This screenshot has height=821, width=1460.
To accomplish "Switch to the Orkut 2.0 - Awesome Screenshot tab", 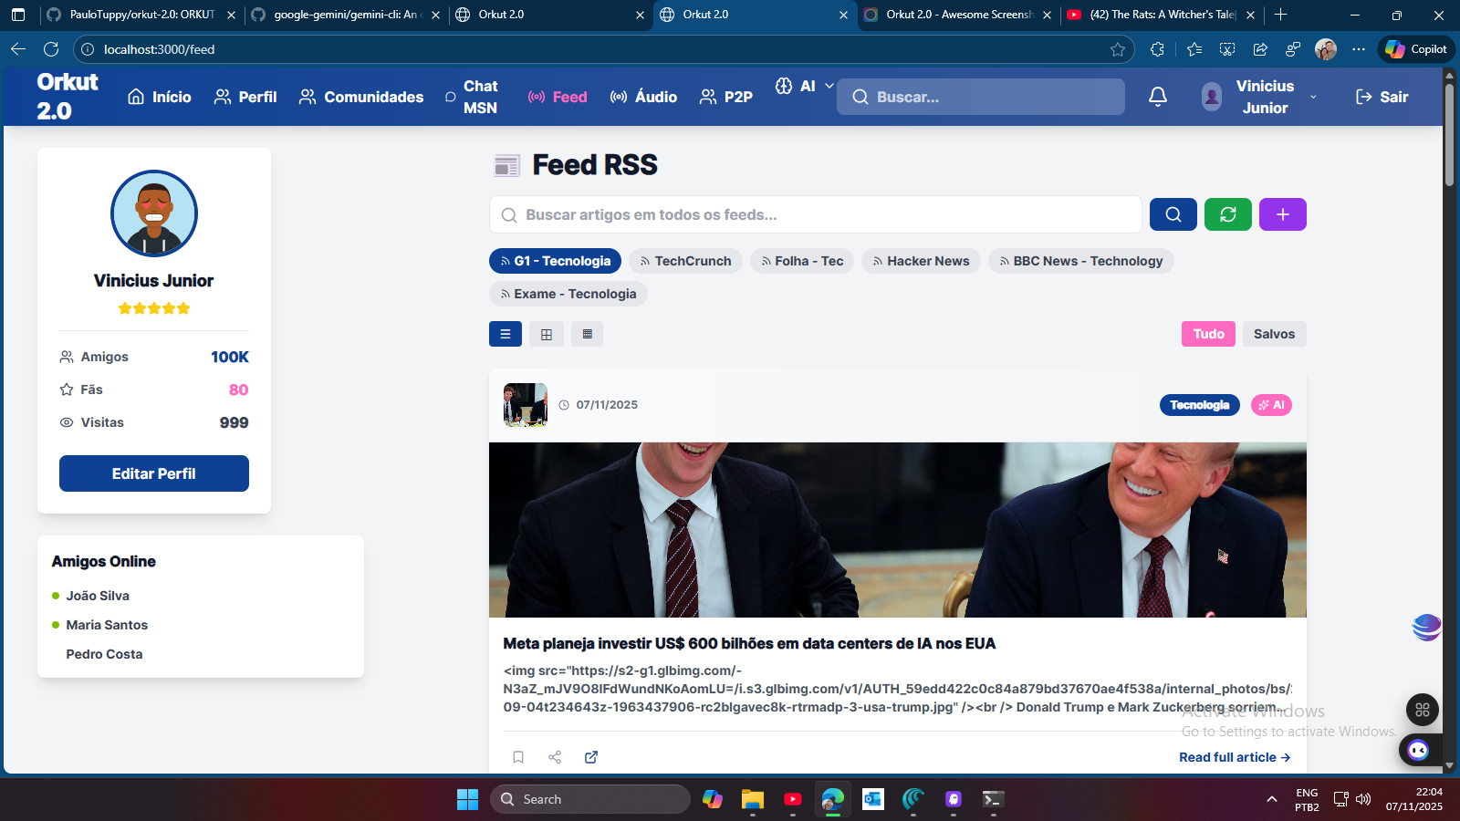I will [959, 15].
